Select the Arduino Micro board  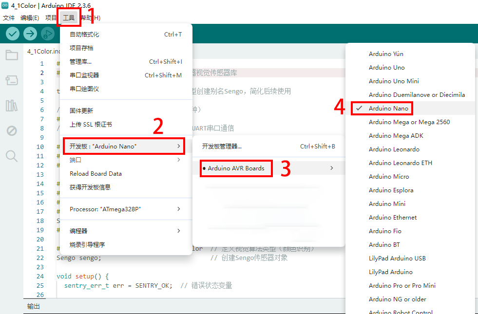pyautogui.click(x=410, y=177)
